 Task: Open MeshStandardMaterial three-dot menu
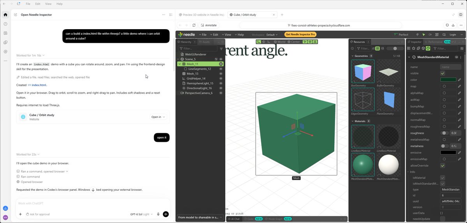tap(461, 57)
